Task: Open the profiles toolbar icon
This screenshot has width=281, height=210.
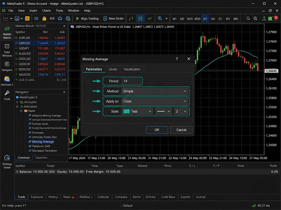Action: pos(17,18)
